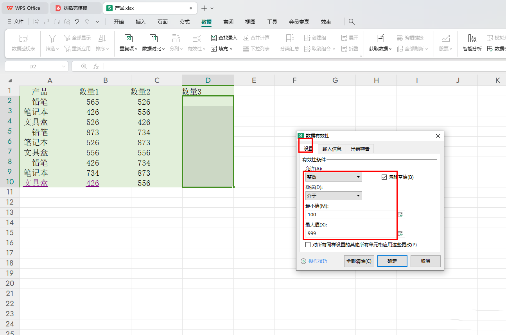The image size is (506, 335).
Task: Expand the 获取数据 get data dropdown
Action: tap(390, 49)
